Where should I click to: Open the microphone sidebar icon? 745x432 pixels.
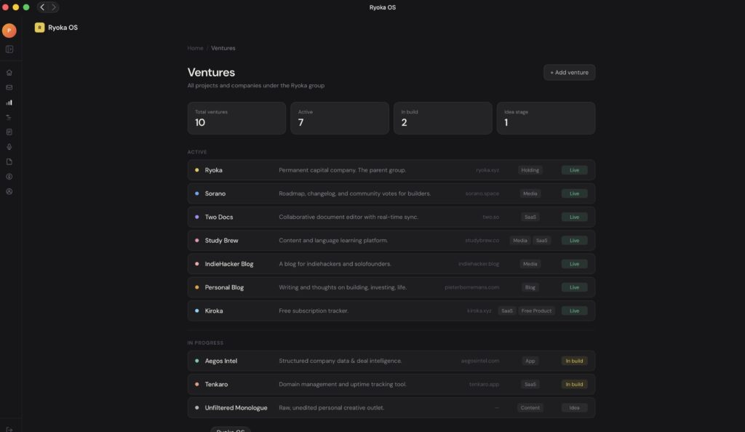tap(9, 147)
